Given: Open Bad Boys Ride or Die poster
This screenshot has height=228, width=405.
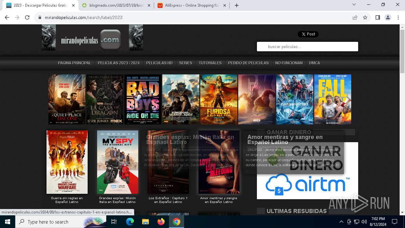Looking at the screenshot, I should coord(143,99).
